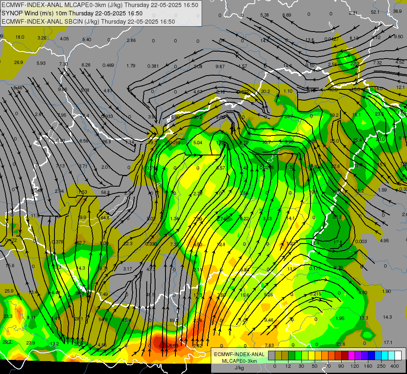Click the map value '21.6'

(x=341, y=344)
